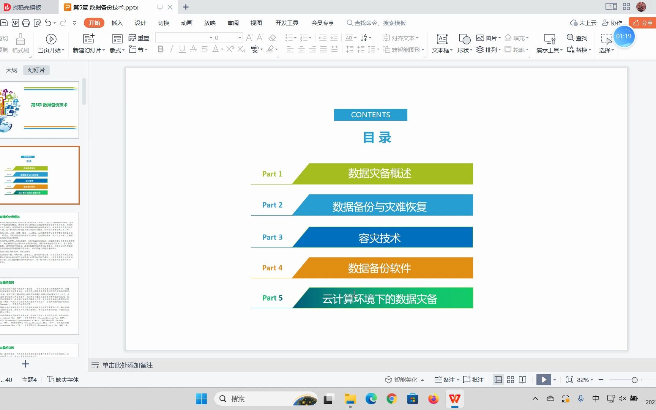The height and width of the screenshot is (410, 656).
Task: Expand the zoom percentage dropdown
Action: pyautogui.click(x=592, y=380)
